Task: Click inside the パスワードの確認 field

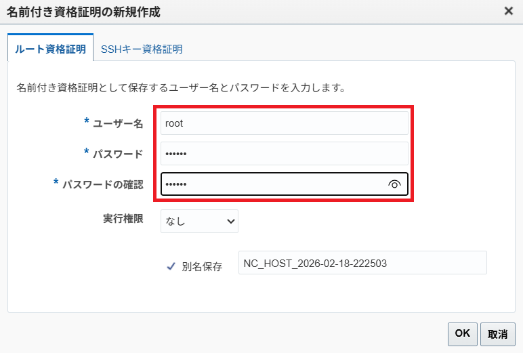Action: (x=271, y=184)
